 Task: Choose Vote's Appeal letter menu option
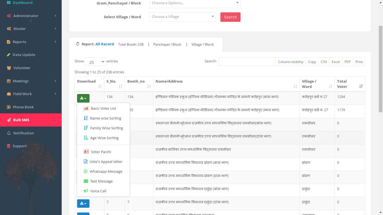[x=106, y=162]
